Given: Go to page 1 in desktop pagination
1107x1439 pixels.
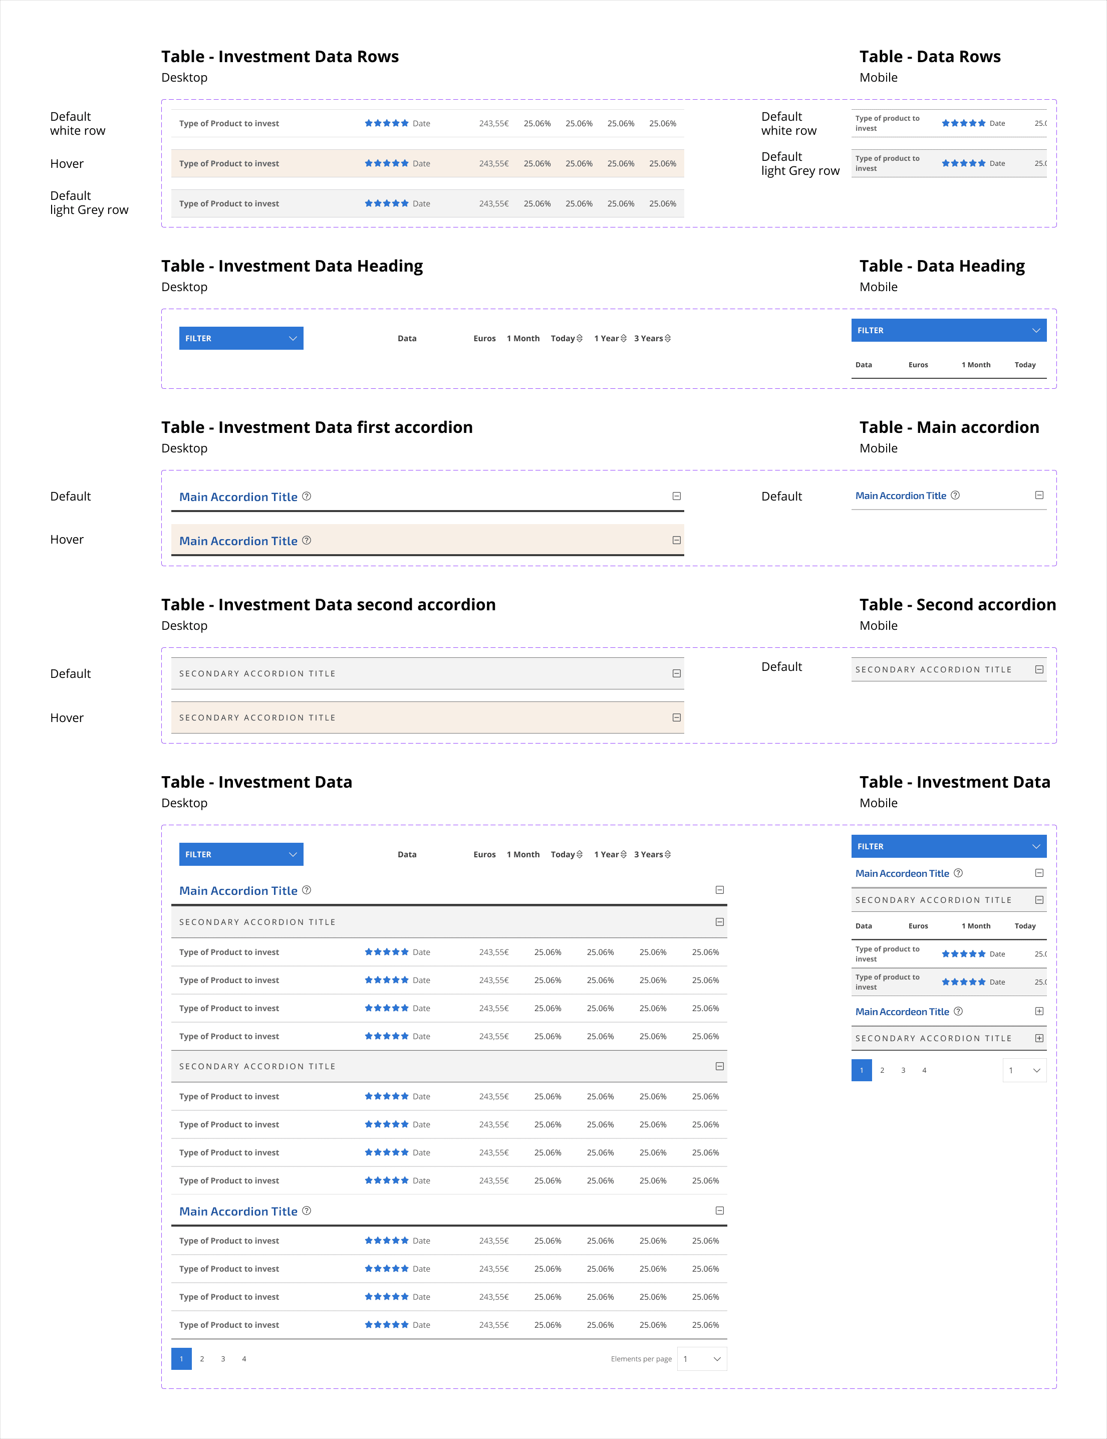Looking at the screenshot, I should (x=182, y=1359).
